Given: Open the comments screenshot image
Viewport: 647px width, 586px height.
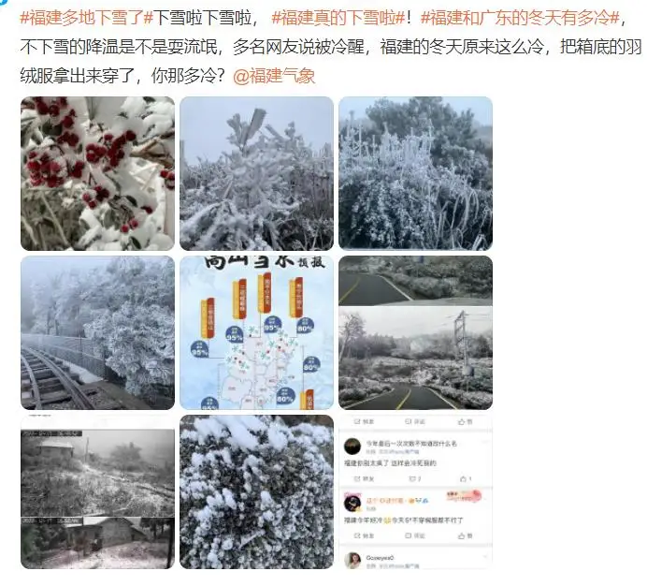Looking at the screenshot, I should point(415,492).
